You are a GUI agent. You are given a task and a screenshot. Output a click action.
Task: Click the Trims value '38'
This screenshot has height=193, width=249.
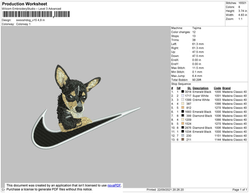point(194,40)
